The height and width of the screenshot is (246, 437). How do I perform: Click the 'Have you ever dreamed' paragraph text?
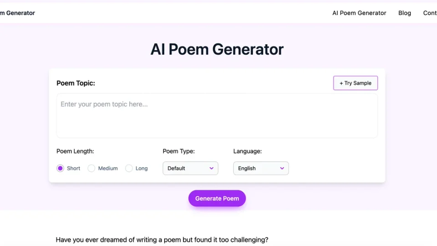tap(162, 240)
